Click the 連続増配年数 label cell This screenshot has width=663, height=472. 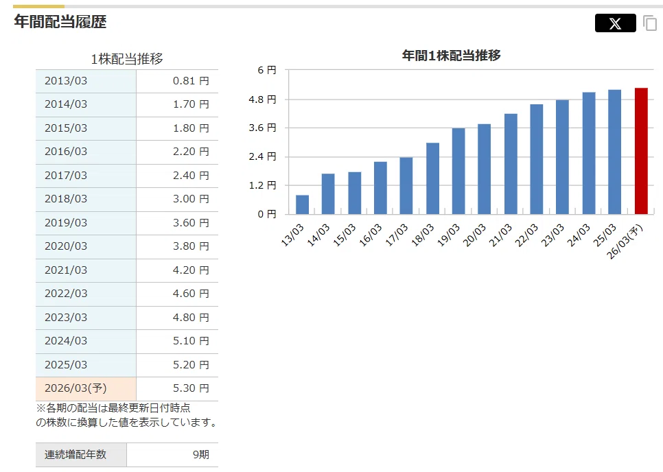[81, 455]
